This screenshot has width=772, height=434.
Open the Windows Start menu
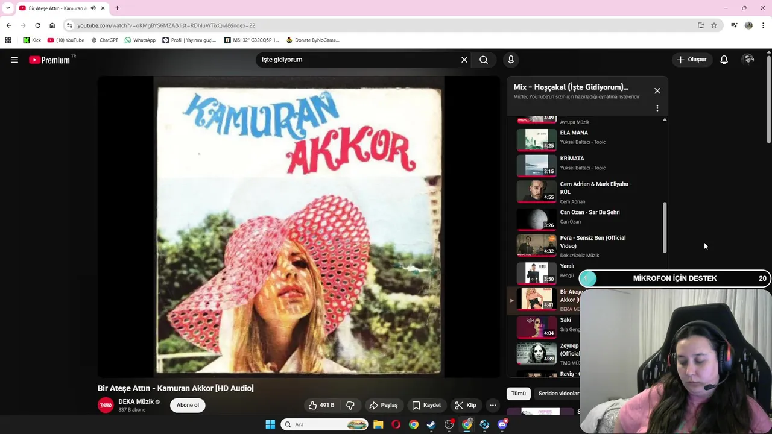click(x=270, y=424)
